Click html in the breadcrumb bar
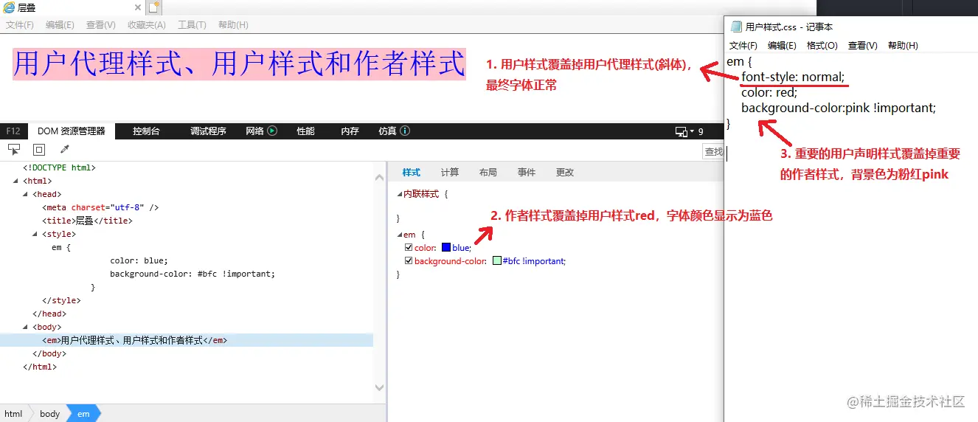Screen dimensions: 978x422 coord(13,414)
